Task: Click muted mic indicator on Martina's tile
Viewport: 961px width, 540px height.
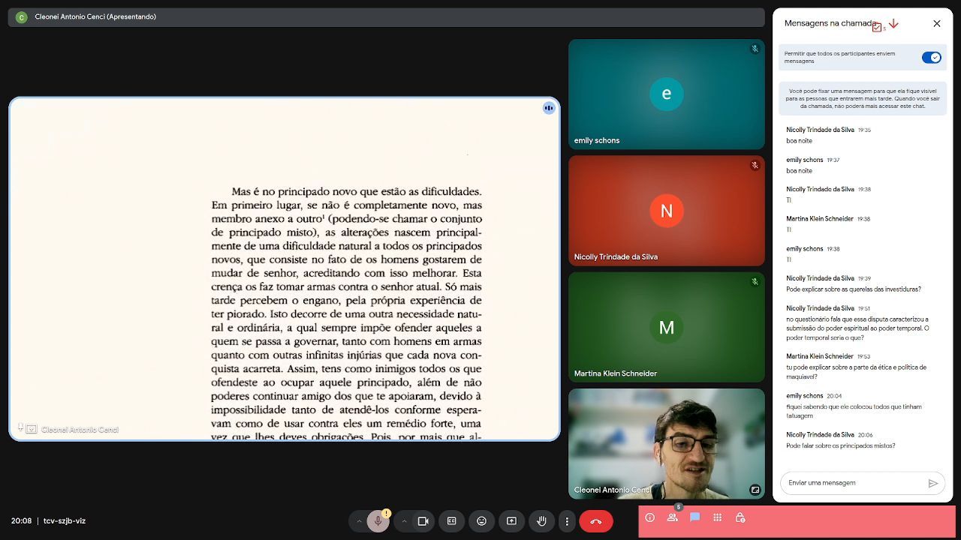Action: 755,282
